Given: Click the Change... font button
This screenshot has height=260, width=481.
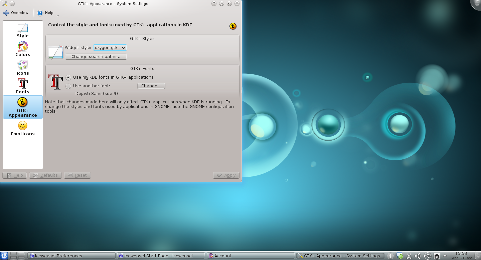Looking at the screenshot, I should [x=151, y=86].
